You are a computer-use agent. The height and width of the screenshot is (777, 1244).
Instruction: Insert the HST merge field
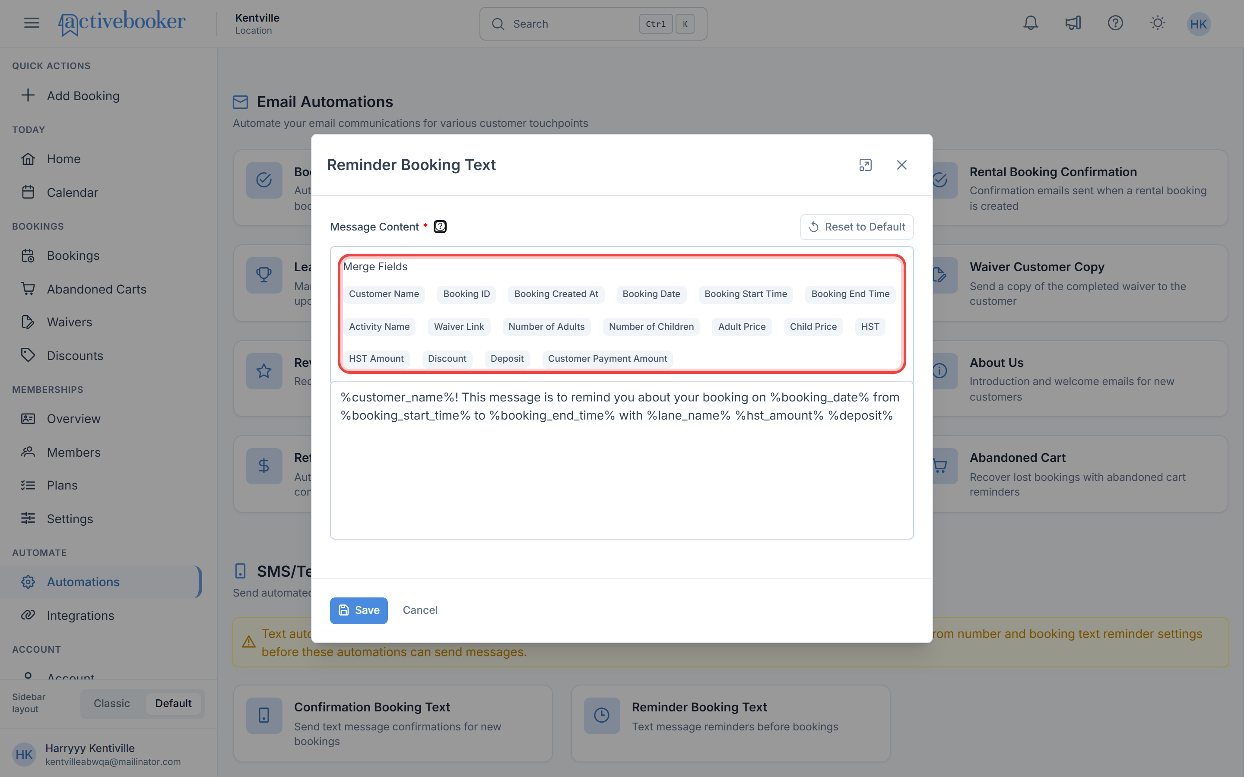coord(870,327)
